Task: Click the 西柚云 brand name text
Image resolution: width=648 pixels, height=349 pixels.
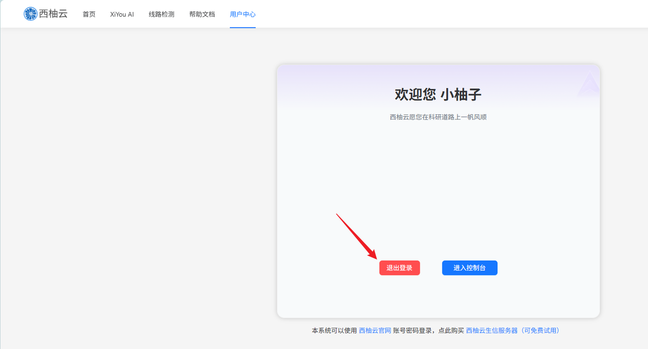Action: pos(53,14)
